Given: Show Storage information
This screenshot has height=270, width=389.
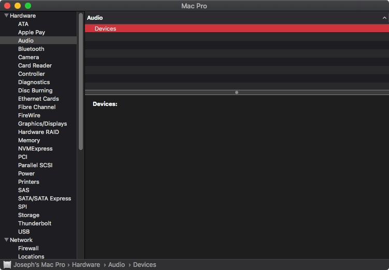Looking at the screenshot, I should 28,215.
